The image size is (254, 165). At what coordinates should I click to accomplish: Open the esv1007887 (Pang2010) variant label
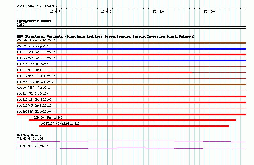pyautogui.click(x=35, y=88)
